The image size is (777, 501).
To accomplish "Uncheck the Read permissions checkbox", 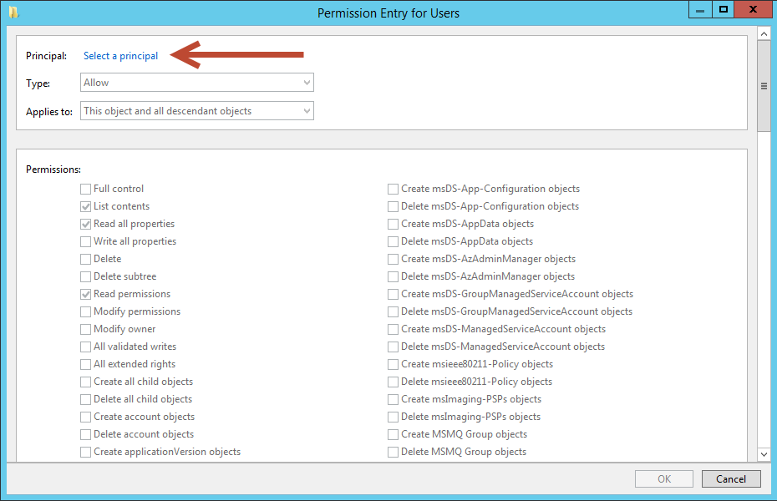I will pos(86,294).
